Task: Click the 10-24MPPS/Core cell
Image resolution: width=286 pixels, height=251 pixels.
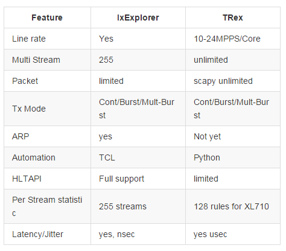Action: click(227, 39)
